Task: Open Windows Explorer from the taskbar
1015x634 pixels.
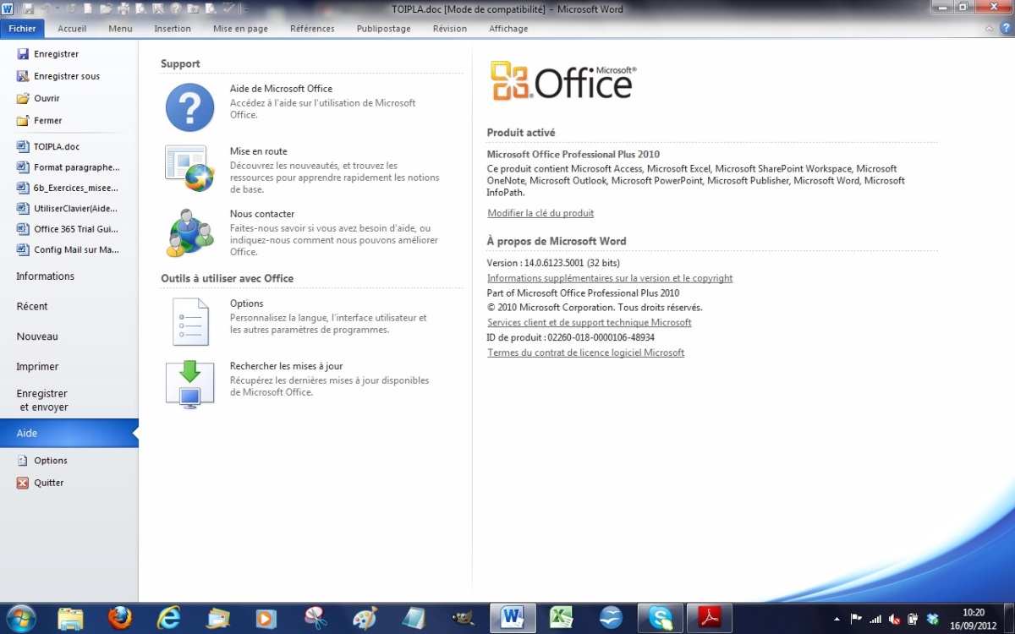Action: [x=71, y=618]
